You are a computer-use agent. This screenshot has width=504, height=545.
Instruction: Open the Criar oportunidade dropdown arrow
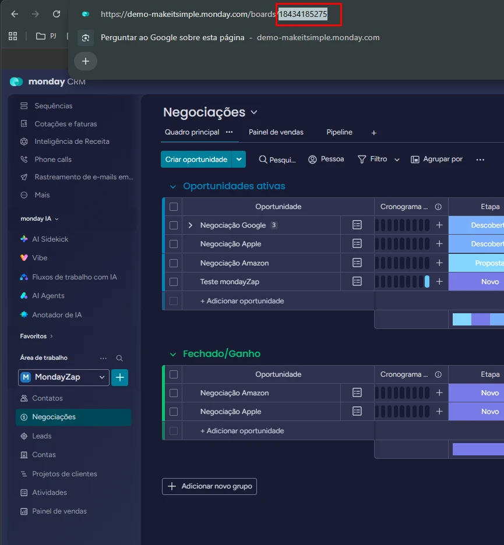pos(239,159)
